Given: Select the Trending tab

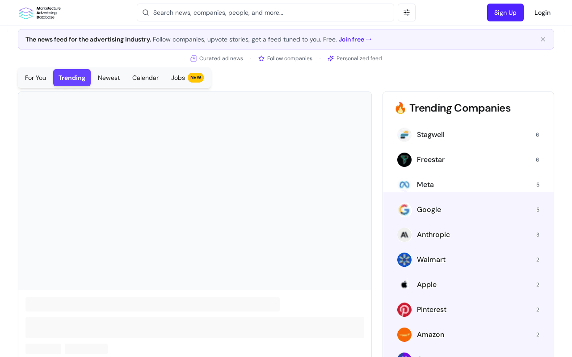Looking at the screenshot, I should [x=72, y=78].
